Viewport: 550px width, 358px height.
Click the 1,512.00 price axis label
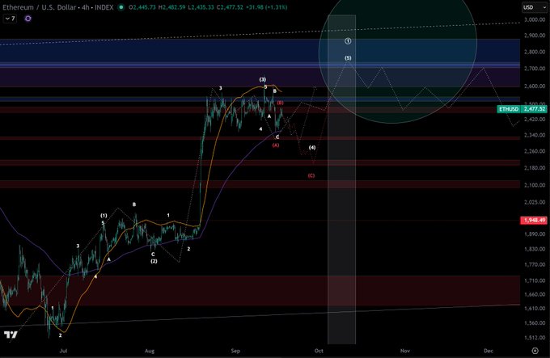(535, 338)
